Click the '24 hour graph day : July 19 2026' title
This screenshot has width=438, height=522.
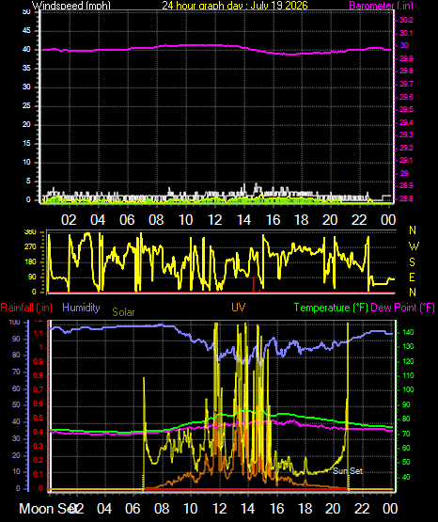coord(235,5)
